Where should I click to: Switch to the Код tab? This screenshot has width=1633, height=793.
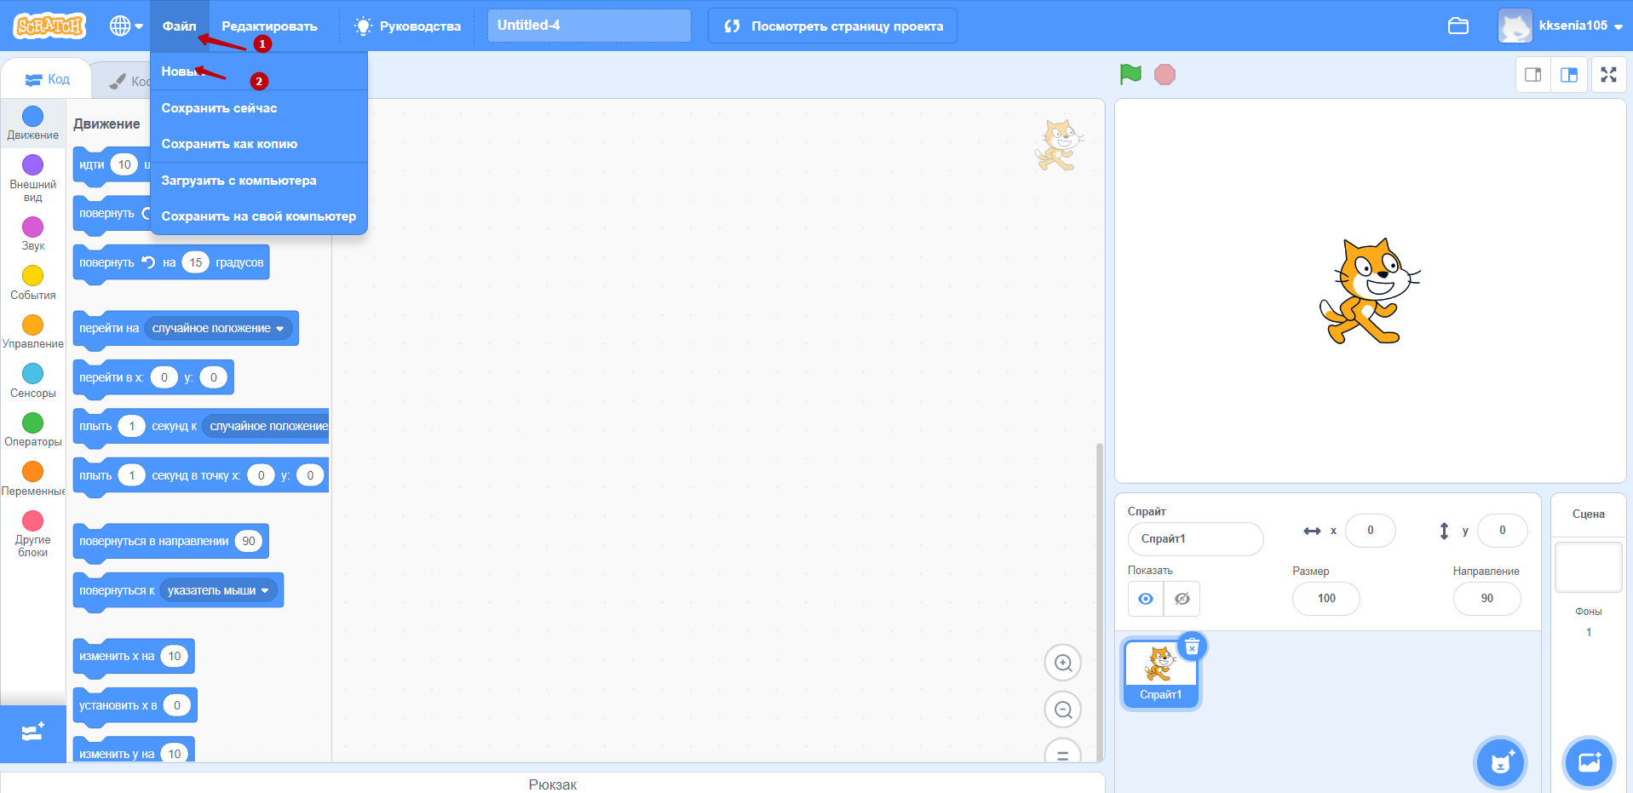coord(47,79)
